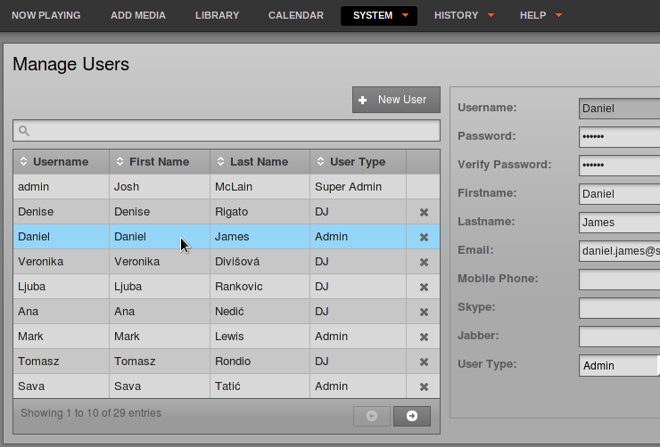Viewport: 660px width, 447px height.
Task: Open the LIBRARY tab
Action: [218, 15]
